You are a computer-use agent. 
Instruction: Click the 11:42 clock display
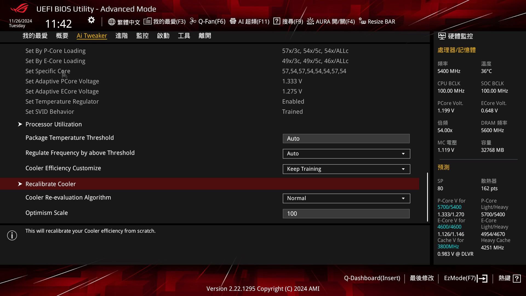point(58,24)
